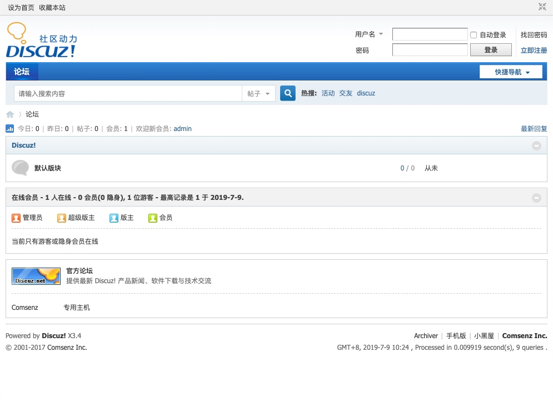This screenshot has width=553, height=412.
Task: Collapse the 在线会员 section
Action: (x=536, y=198)
